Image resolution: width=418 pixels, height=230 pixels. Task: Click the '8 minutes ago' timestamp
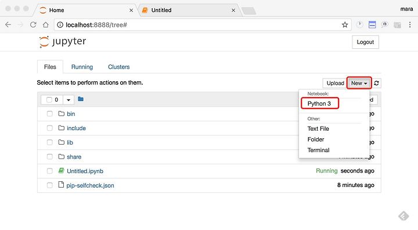click(x=356, y=185)
